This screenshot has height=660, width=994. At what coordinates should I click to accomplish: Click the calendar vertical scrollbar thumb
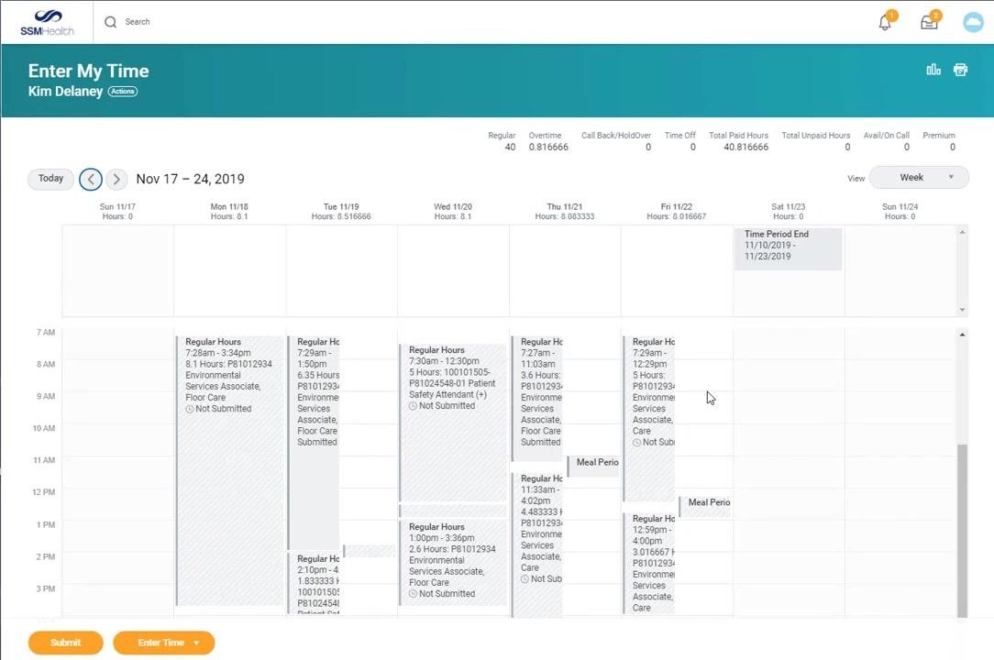click(962, 530)
